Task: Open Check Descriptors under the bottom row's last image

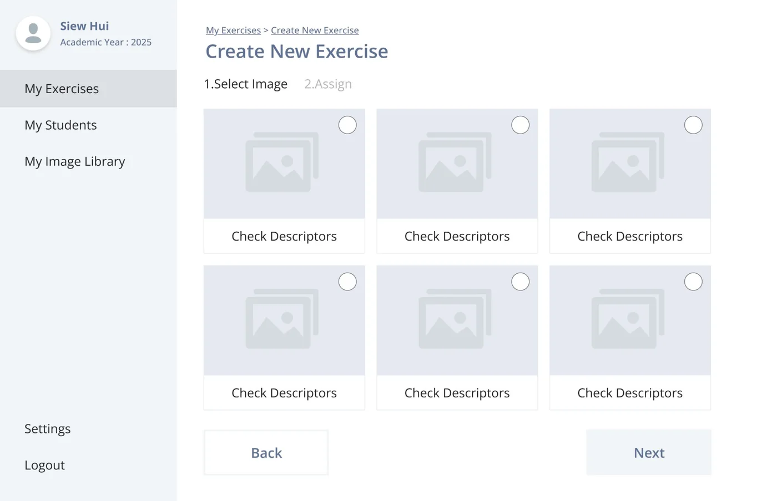Action: point(630,393)
